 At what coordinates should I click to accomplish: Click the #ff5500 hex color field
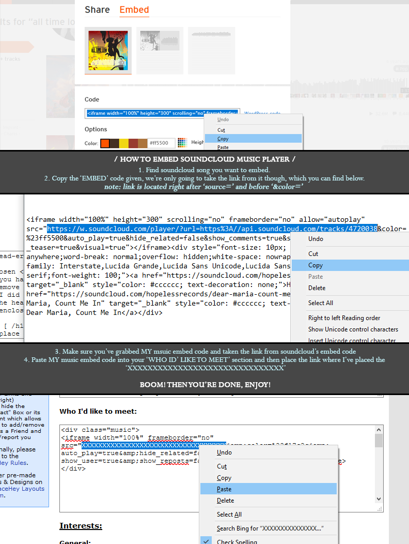(161, 143)
